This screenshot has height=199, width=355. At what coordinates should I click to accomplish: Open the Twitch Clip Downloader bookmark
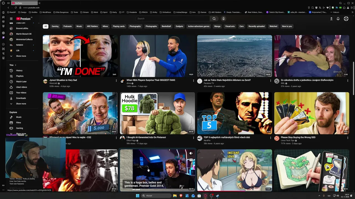pyautogui.click(x=275, y=12)
